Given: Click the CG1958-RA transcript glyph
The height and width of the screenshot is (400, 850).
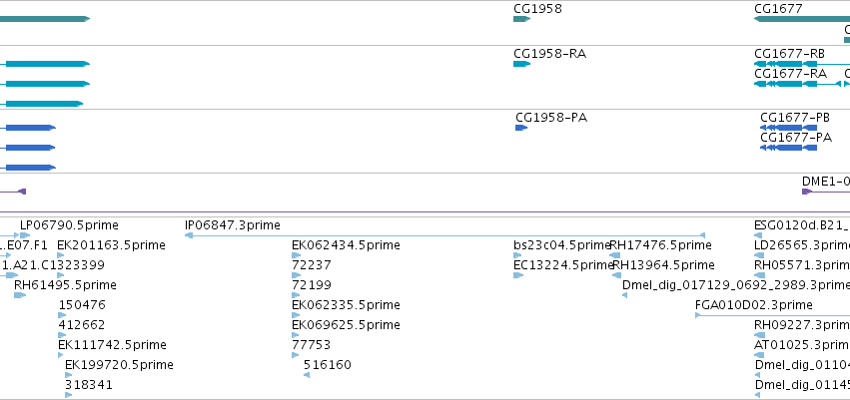Looking at the screenshot, I should pos(521,64).
